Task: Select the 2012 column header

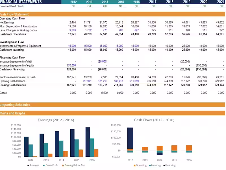Action: pos(73,2)
